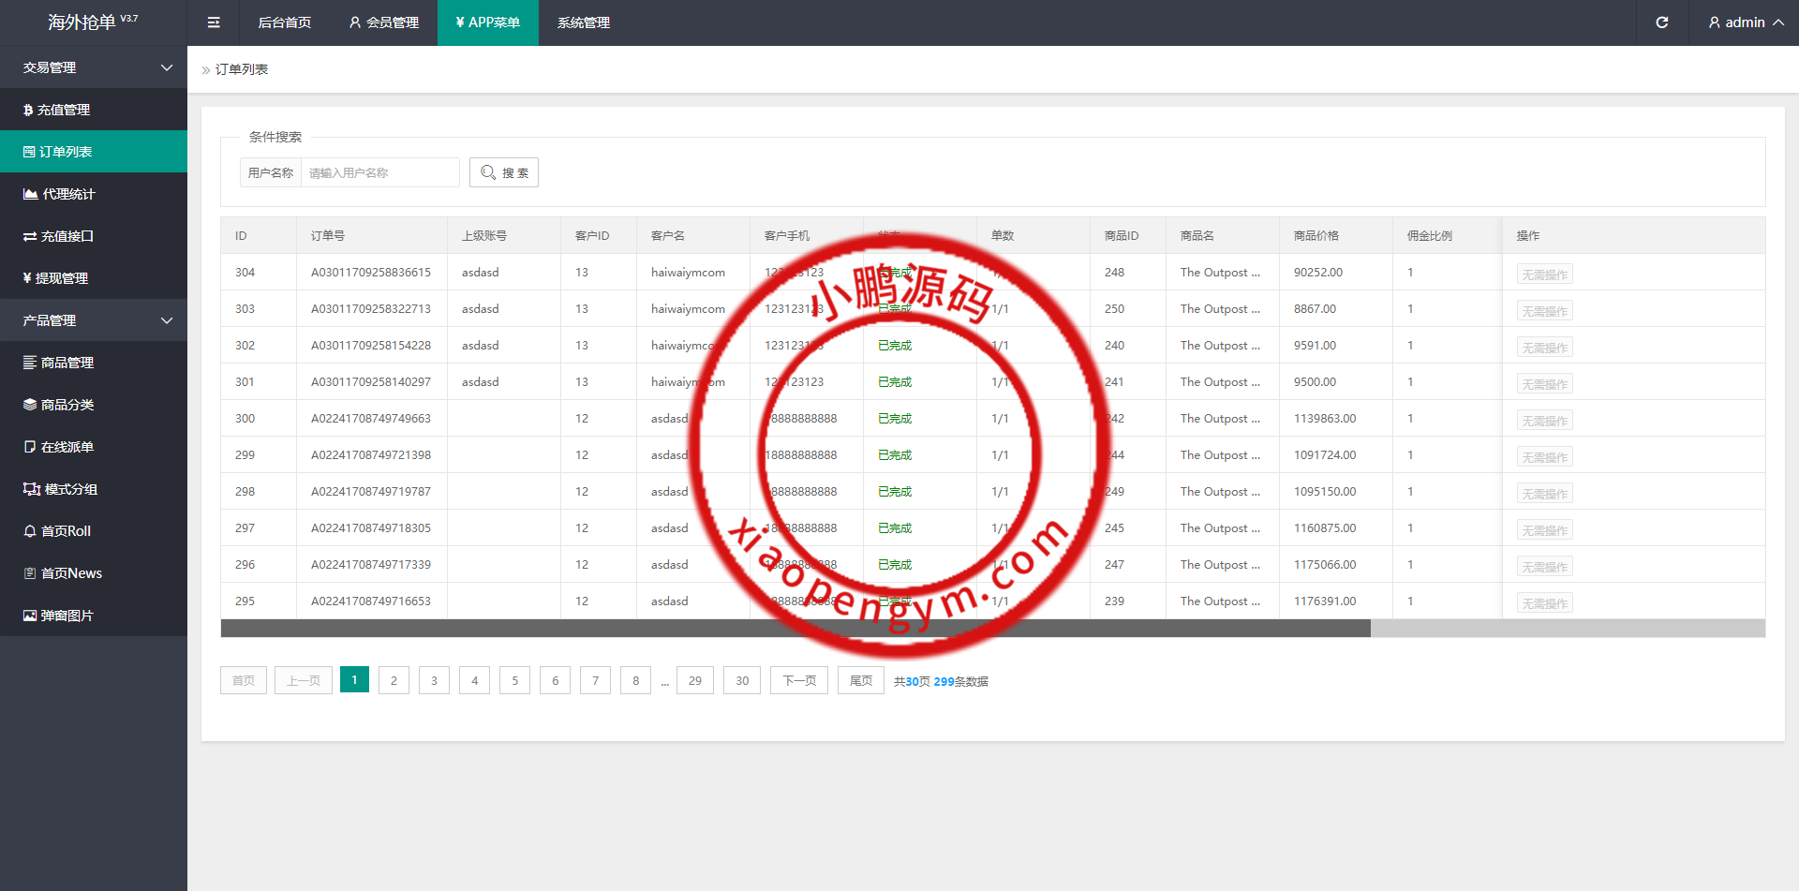Switch to the 系统管理 top menu

pyautogui.click(x=583, y=22)
